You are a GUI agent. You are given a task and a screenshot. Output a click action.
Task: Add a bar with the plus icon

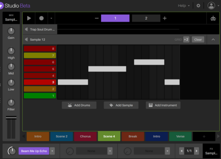[164, 18]
